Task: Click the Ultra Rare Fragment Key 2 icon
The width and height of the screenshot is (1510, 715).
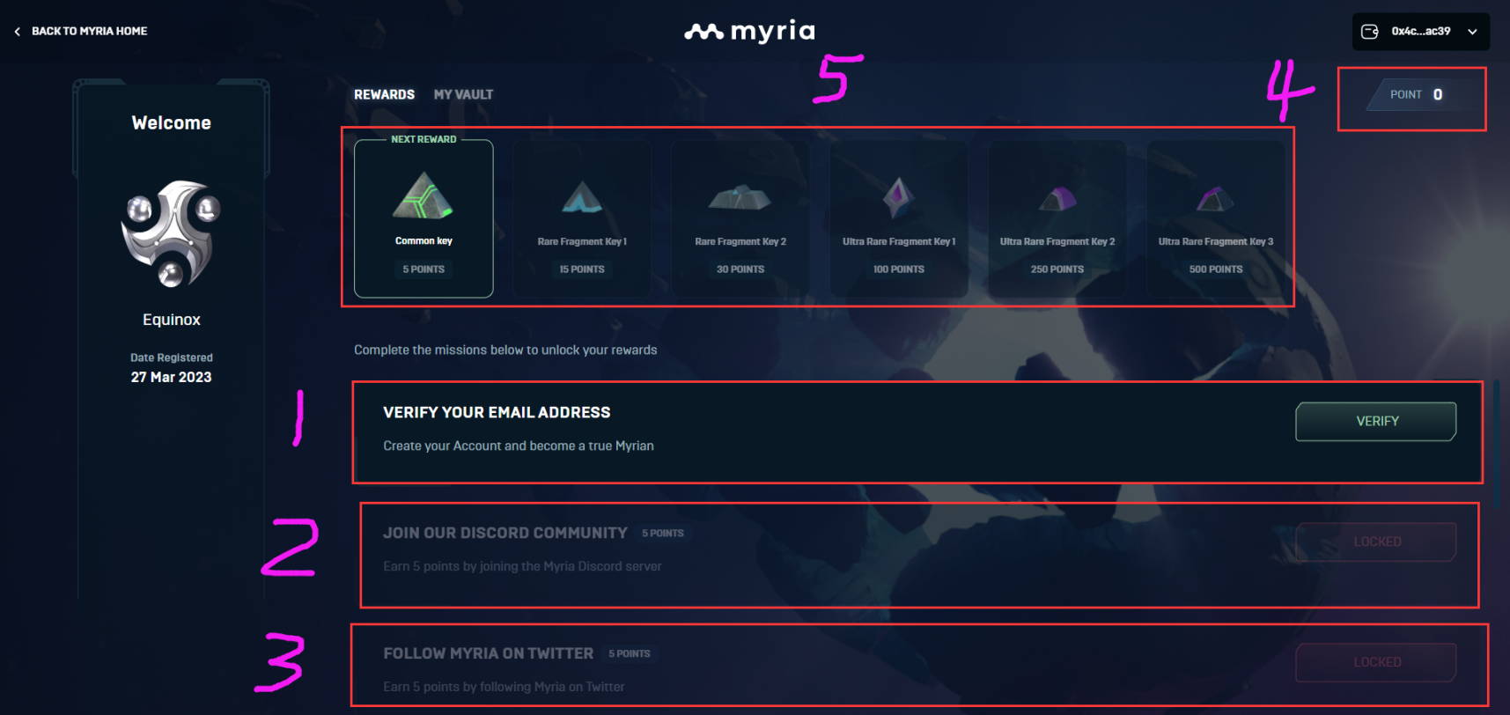Action: (1057, 198)
